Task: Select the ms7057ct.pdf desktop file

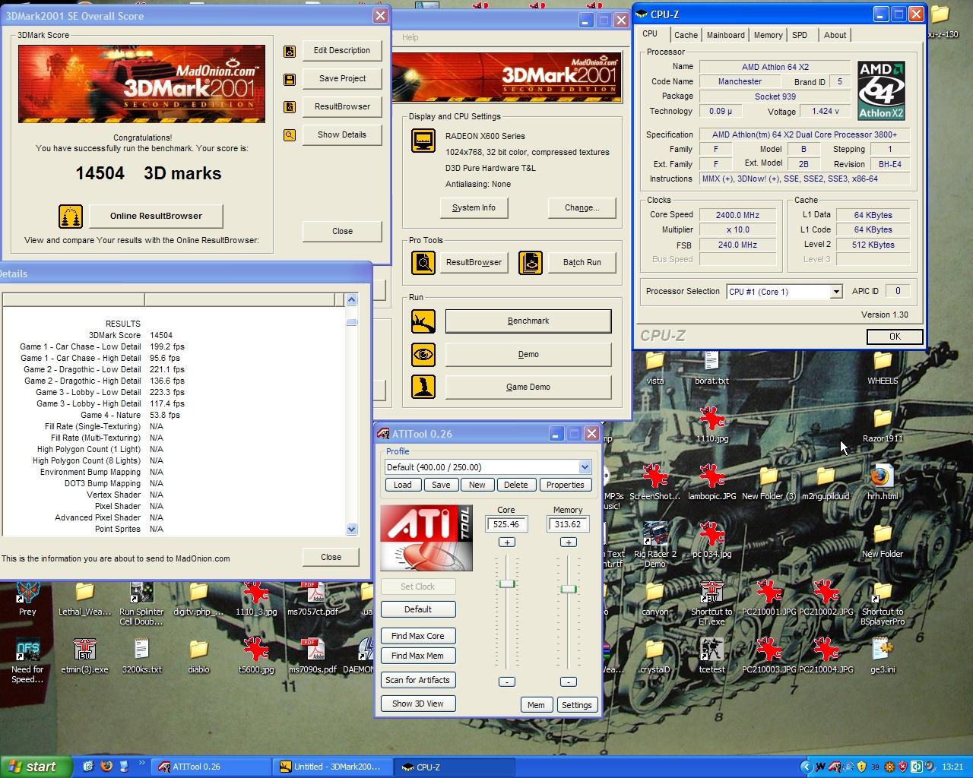Action: point(312,598)
